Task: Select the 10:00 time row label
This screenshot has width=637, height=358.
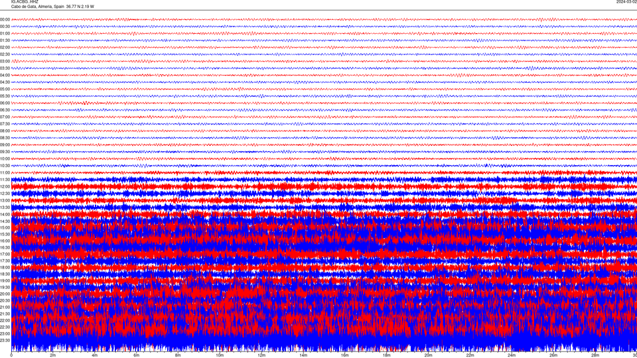Action: 5,158
